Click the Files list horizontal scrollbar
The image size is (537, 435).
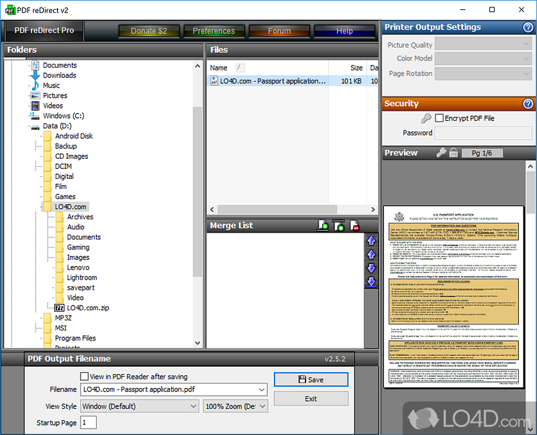point(292,209)
